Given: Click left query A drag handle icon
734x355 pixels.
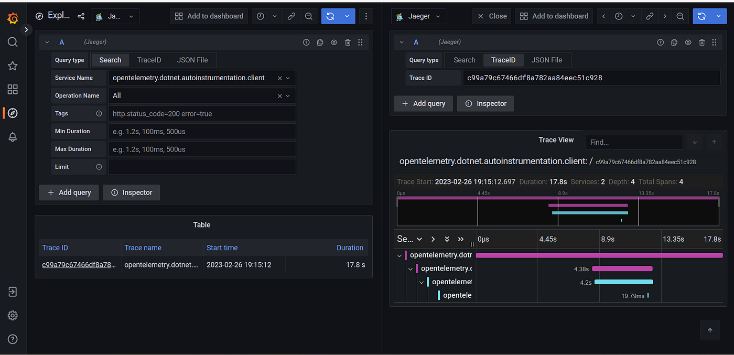Looking at the screenshot, I should coord(360,42).
